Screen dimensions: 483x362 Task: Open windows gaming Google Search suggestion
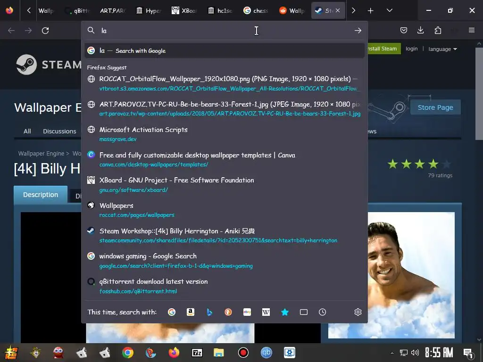(x=224, y=261)
